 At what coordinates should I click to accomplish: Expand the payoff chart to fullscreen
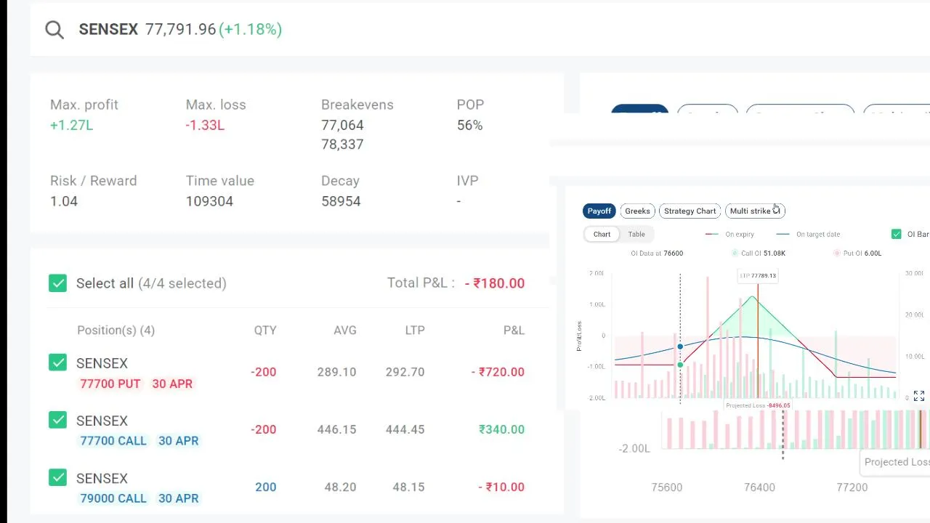click(919, 396)
